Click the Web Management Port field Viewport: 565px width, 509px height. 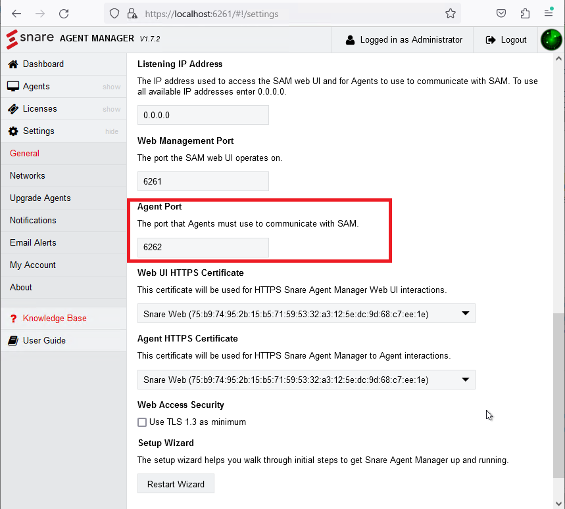coord(203,181)
